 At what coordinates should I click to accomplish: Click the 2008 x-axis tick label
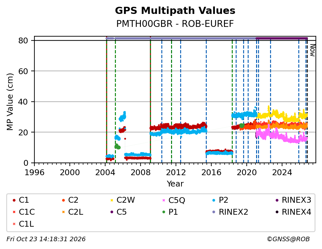click(x=141, y=173)
